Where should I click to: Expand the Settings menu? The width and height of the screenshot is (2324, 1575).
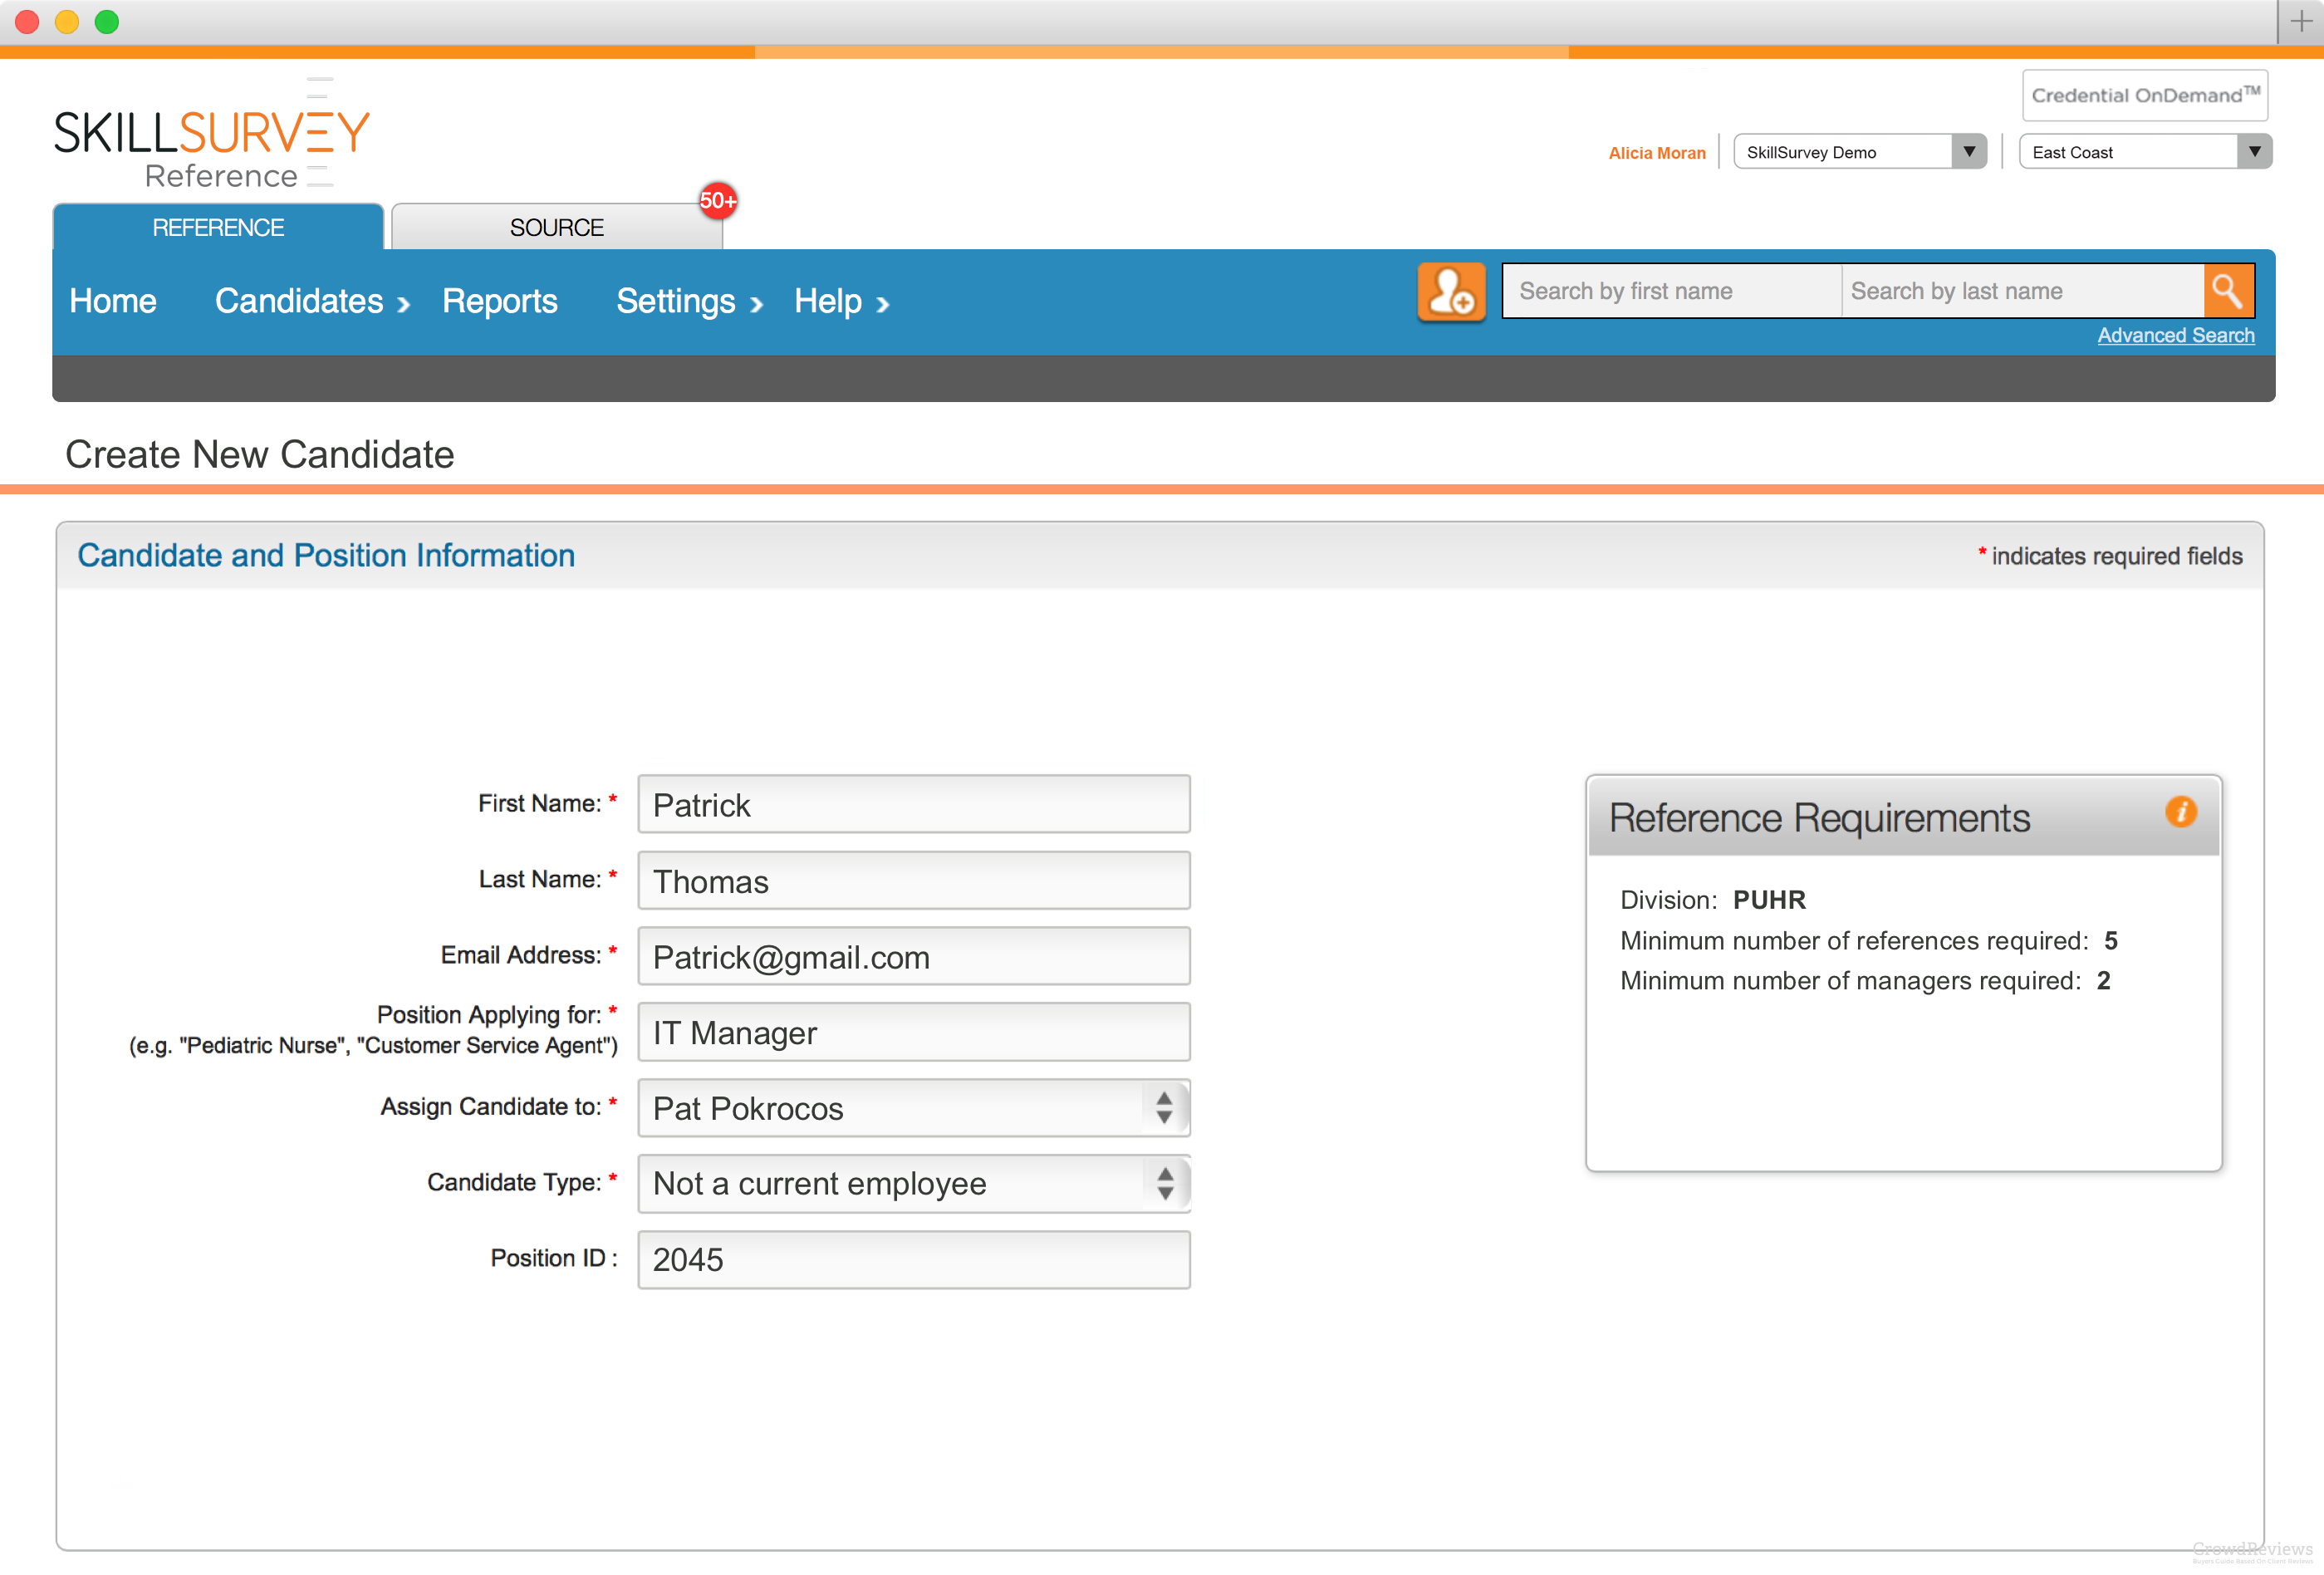pos(689,301)
